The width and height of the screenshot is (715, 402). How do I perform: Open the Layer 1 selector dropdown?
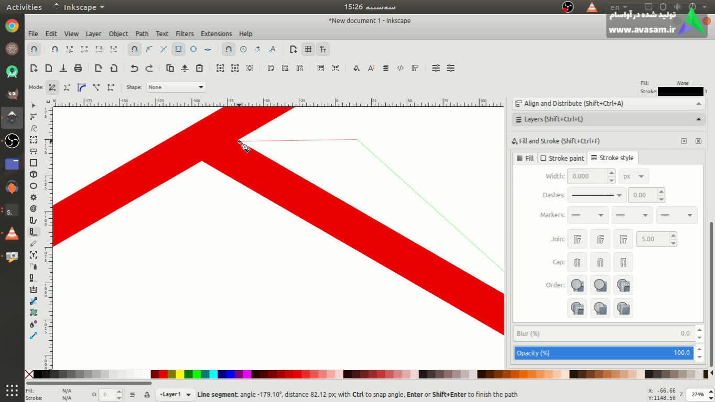click(x=175, y=395)
